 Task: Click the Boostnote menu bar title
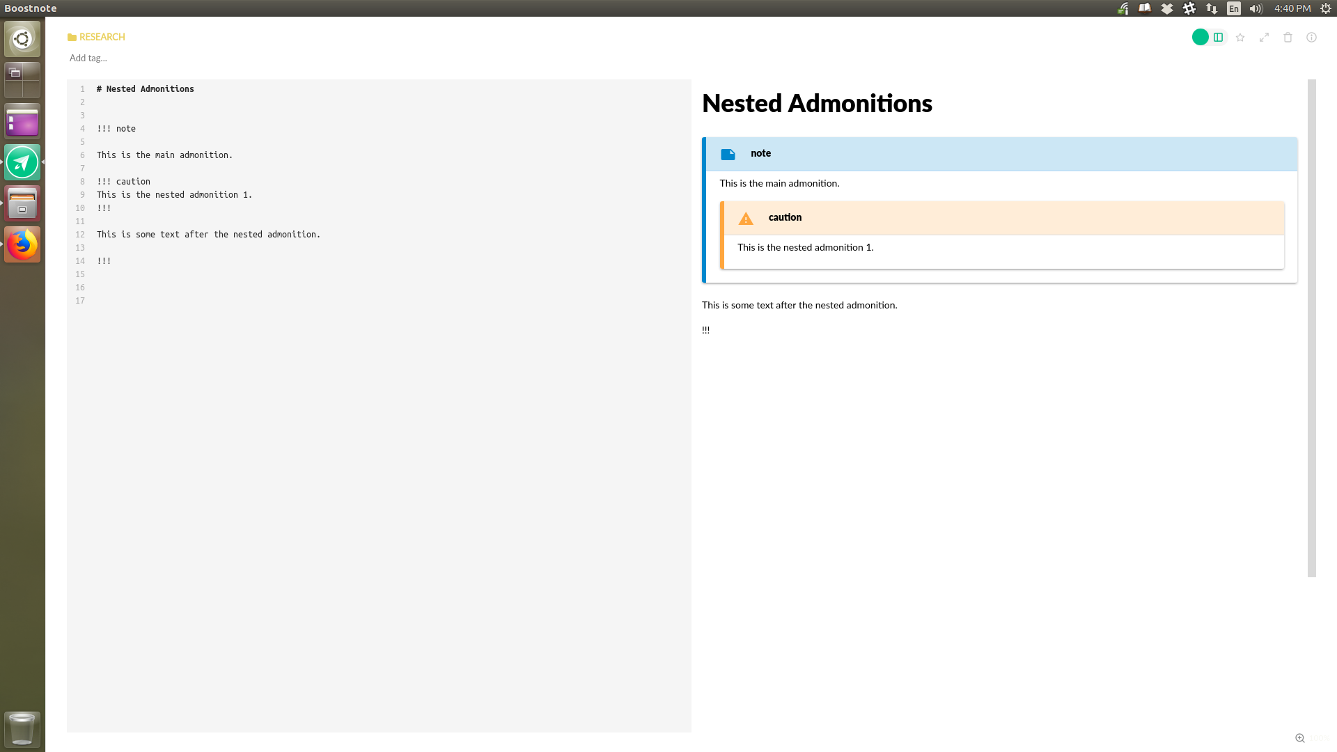pos(30,8)
